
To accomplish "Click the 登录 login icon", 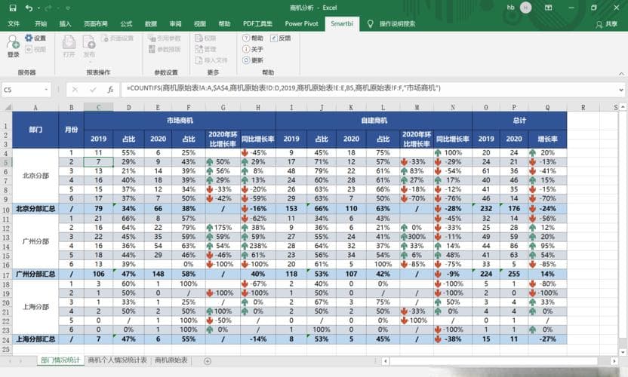I will click(x=14, y=46).
